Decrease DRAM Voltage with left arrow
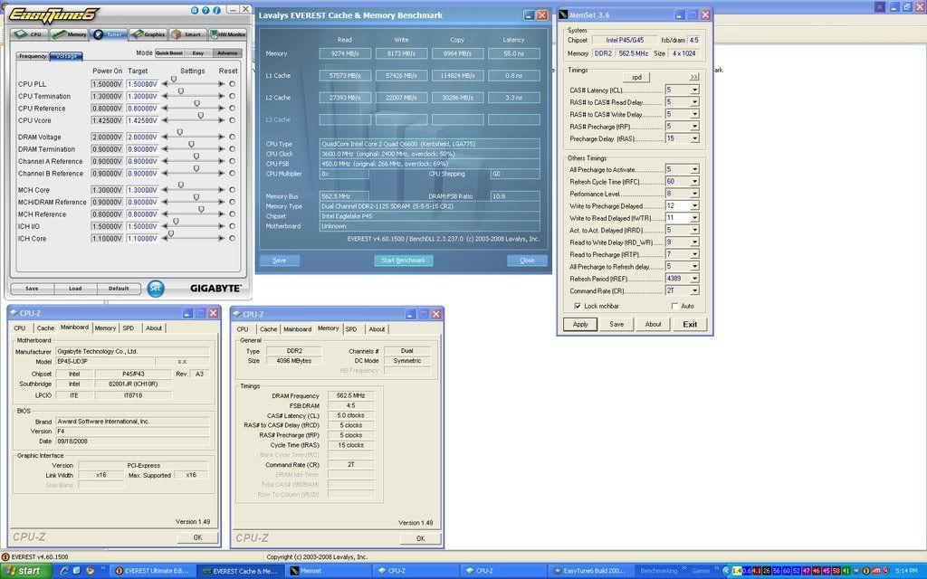Viewport: 927px width, 579px height. coord(165,138)
